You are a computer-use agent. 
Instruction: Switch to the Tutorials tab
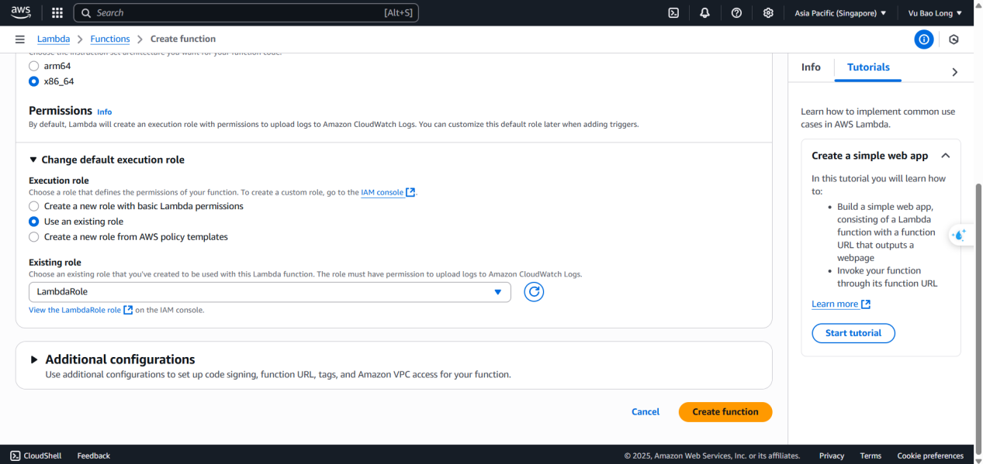(868, 67)
